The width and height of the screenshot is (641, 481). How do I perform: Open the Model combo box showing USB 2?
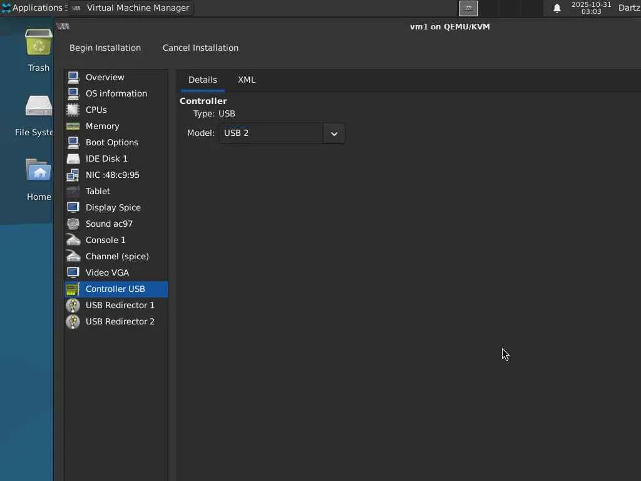(x=271, y=133)
